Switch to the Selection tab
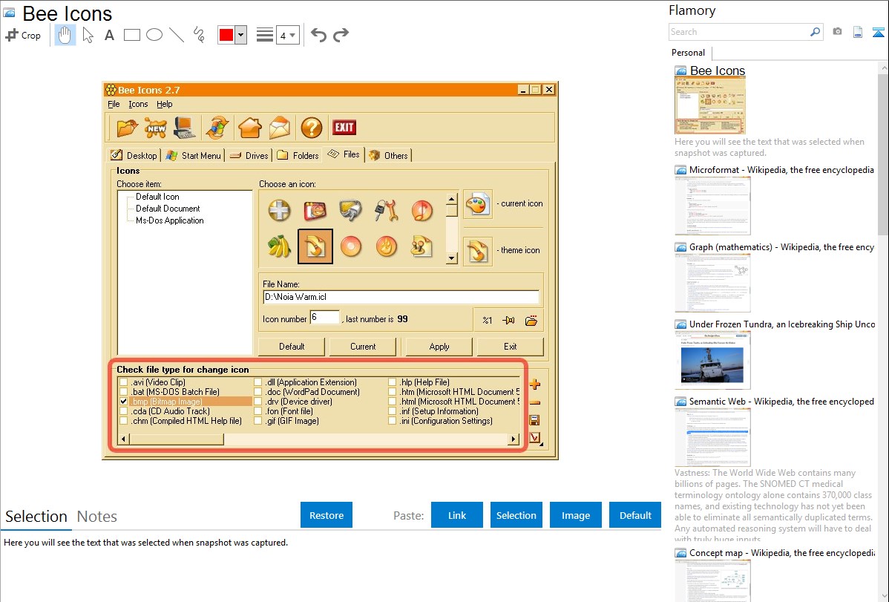The image size is (889, 602). click(36, 517)
